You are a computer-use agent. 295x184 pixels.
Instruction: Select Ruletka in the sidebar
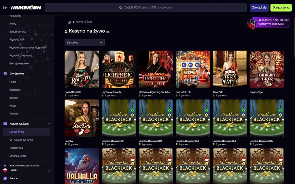point(14,114)
